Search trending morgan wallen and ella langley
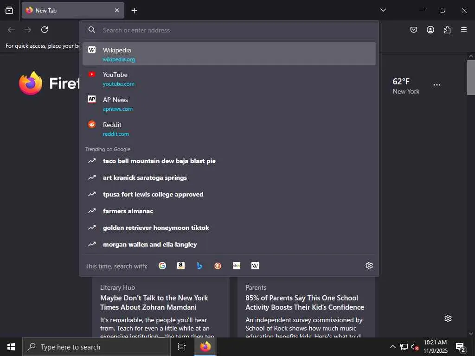The image size is (475, 356). [x=229, y=244]
